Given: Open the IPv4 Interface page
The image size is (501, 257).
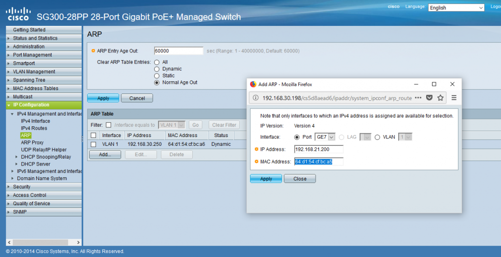Looking at the screenshot, I should [35, 121].
